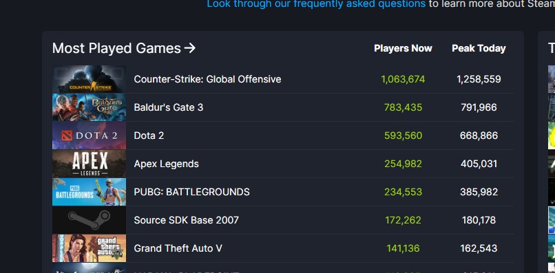Viewport: 555px width, 273px height.
Task: Open the Baldur's Gate 3 title
Action: 169,107
